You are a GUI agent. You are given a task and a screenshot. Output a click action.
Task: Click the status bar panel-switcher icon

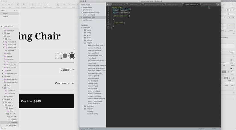[x=82, y=129]
